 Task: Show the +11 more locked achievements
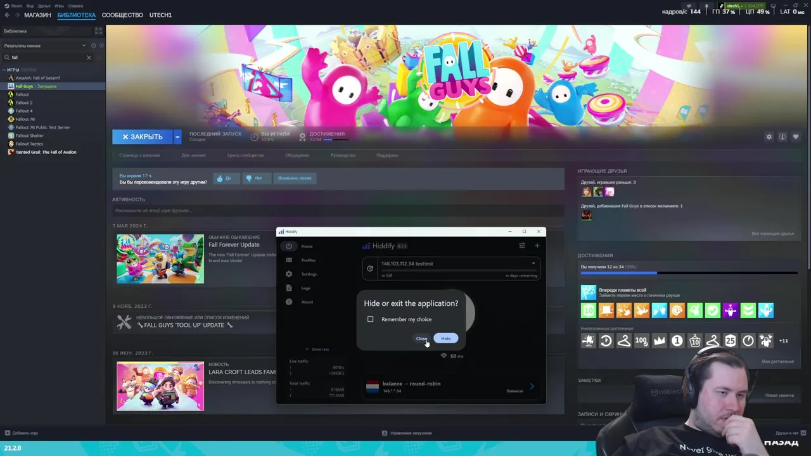click(x=784, y=341)
